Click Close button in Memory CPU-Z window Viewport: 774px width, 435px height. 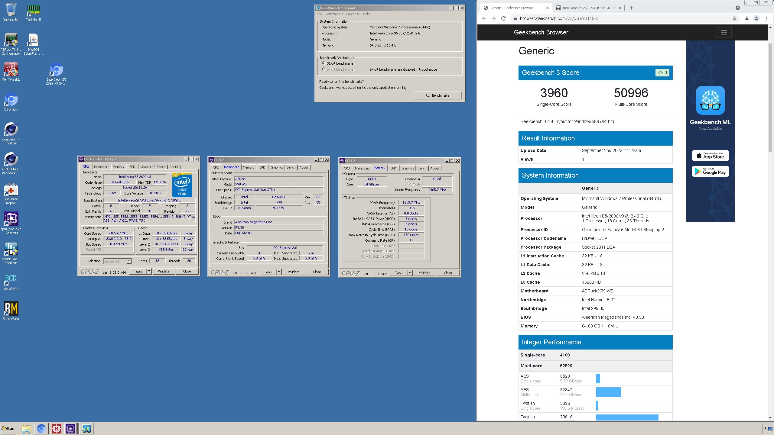pyautogui.click(x=448, y=273)
